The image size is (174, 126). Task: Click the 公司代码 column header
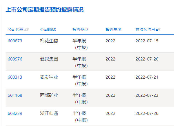click(x=15, y=30)
